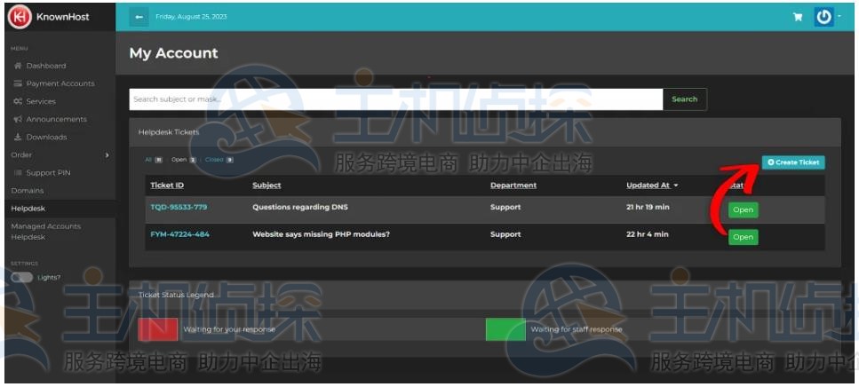The height and width of the screenshot is (387, 859).
Task: Click the Payment Accounts card icon
Action: 18,83
